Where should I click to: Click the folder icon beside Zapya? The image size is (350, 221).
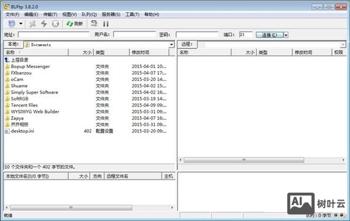click(x=7, y=118)
